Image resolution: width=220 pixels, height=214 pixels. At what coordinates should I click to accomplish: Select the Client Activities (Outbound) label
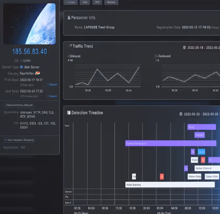click(20, 140)
